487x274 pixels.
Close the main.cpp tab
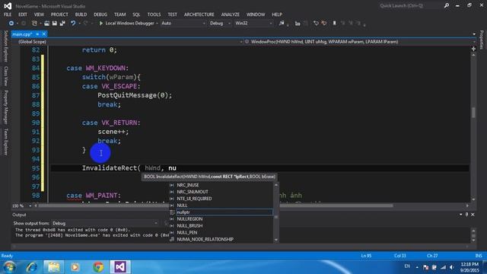[44, 33]
